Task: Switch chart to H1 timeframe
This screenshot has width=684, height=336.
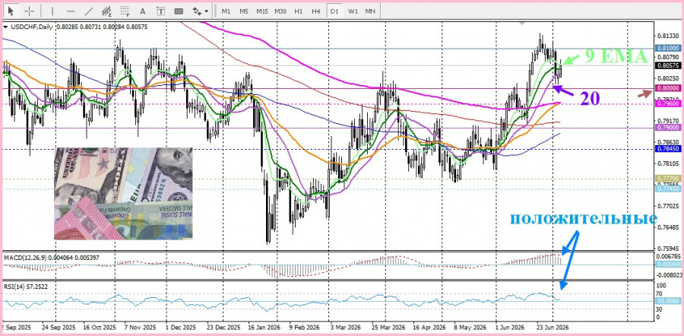Action: [299, 11]
